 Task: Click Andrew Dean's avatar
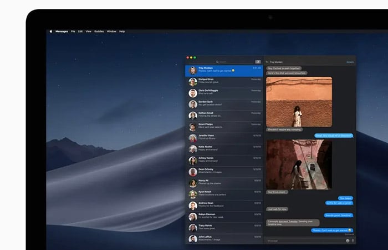(x=193, y=206)
